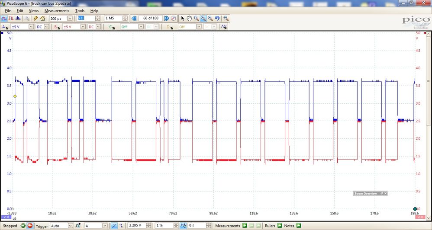The image size is (432, 230).
Task: Click the x1.0 channel A axis scale button
Action: (6, 217)
